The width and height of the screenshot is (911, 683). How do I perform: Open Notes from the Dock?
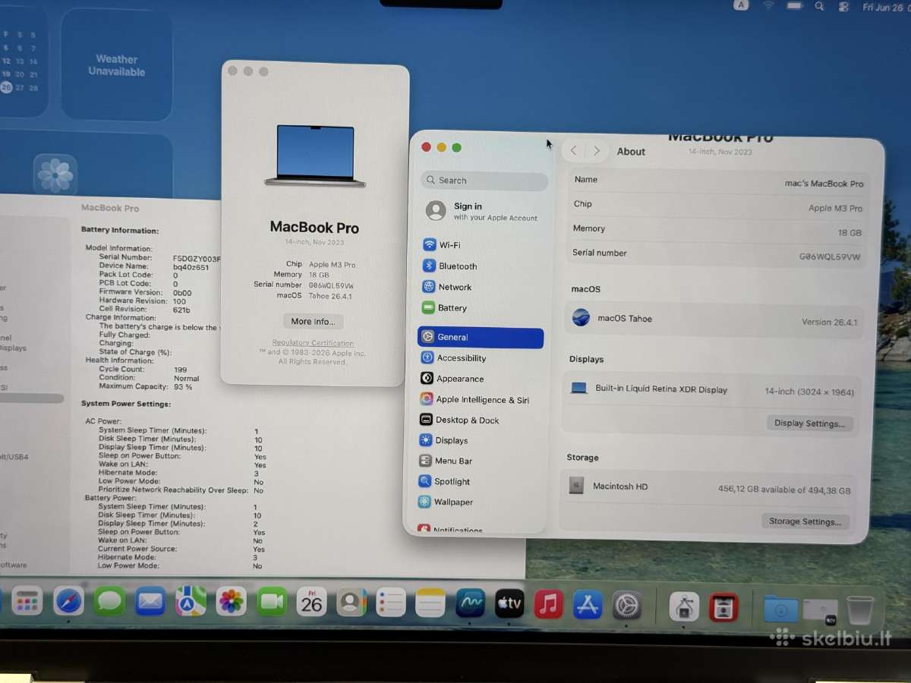(x=430, y=603)
